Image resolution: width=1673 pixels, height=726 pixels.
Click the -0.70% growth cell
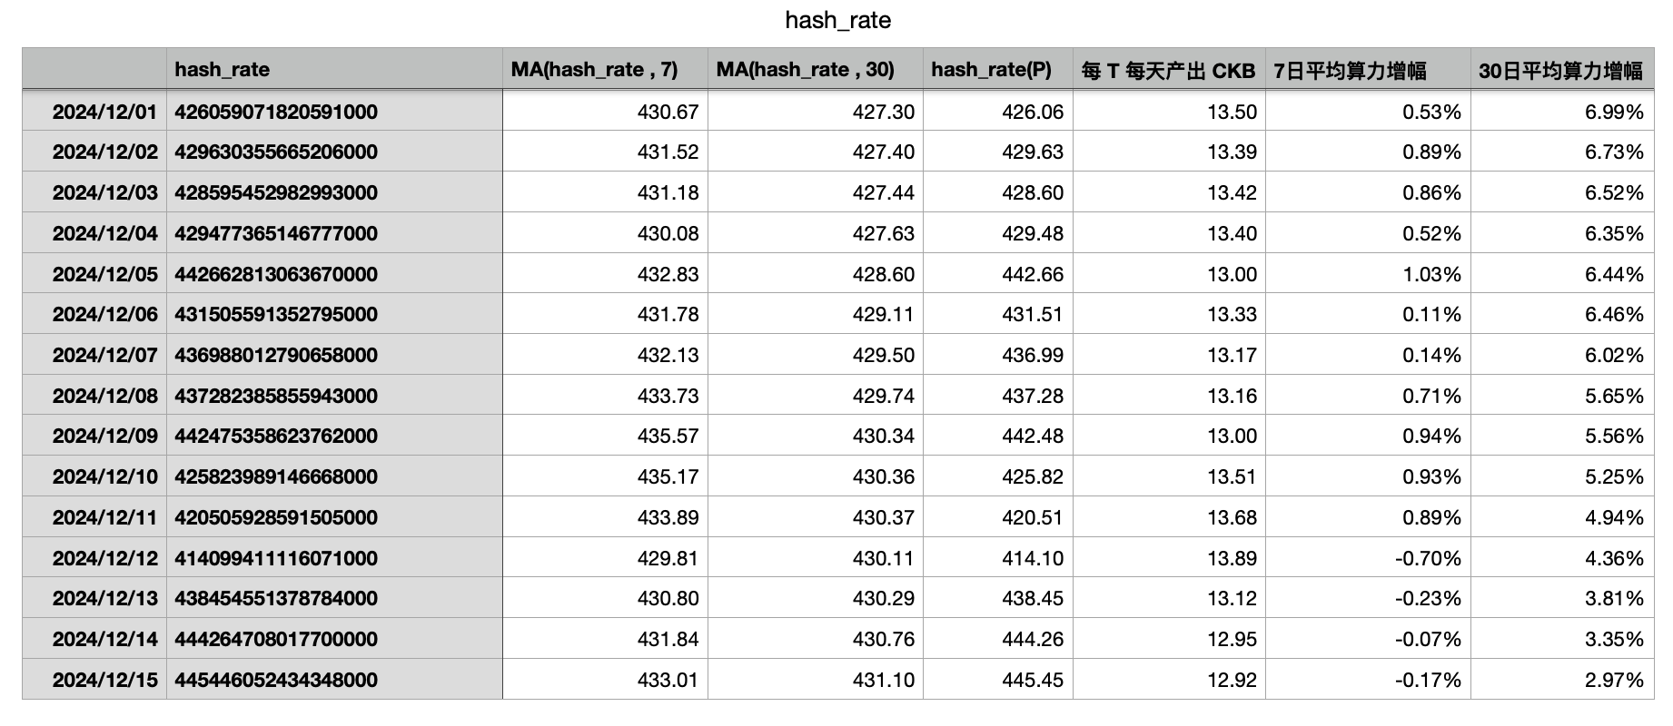[1428, 558]
